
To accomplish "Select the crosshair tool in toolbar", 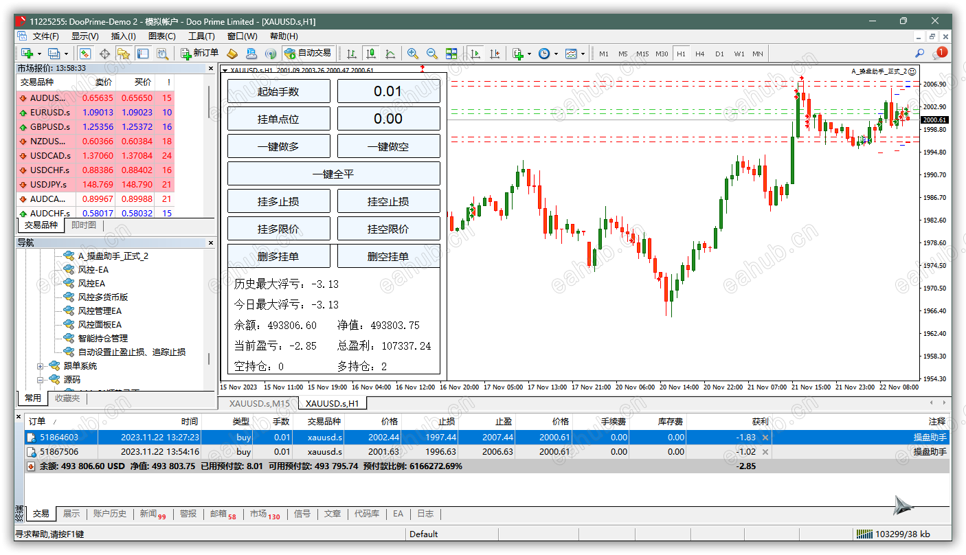I will pos(105,53).
